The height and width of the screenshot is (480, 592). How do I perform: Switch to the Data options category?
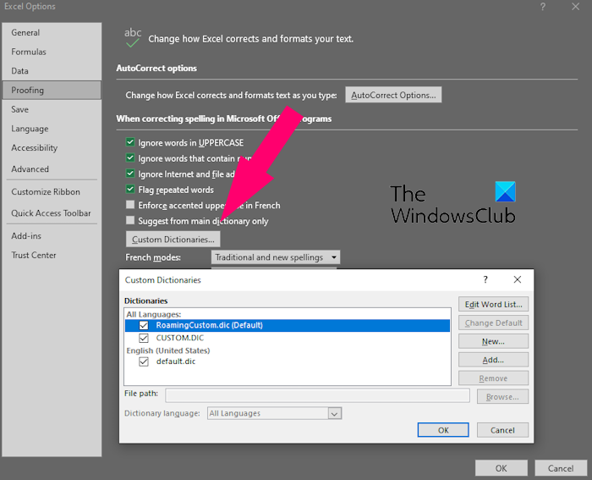[x=52, y=71]
